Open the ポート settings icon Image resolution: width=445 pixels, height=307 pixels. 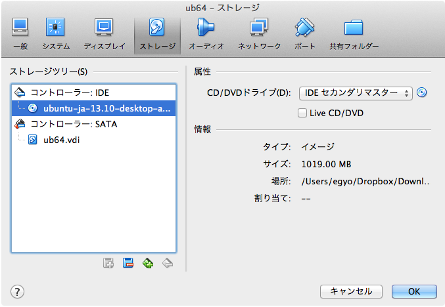(304, 28)
